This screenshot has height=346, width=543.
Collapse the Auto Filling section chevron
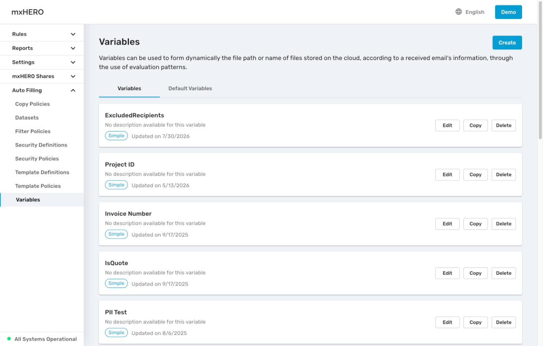[73, 90]
